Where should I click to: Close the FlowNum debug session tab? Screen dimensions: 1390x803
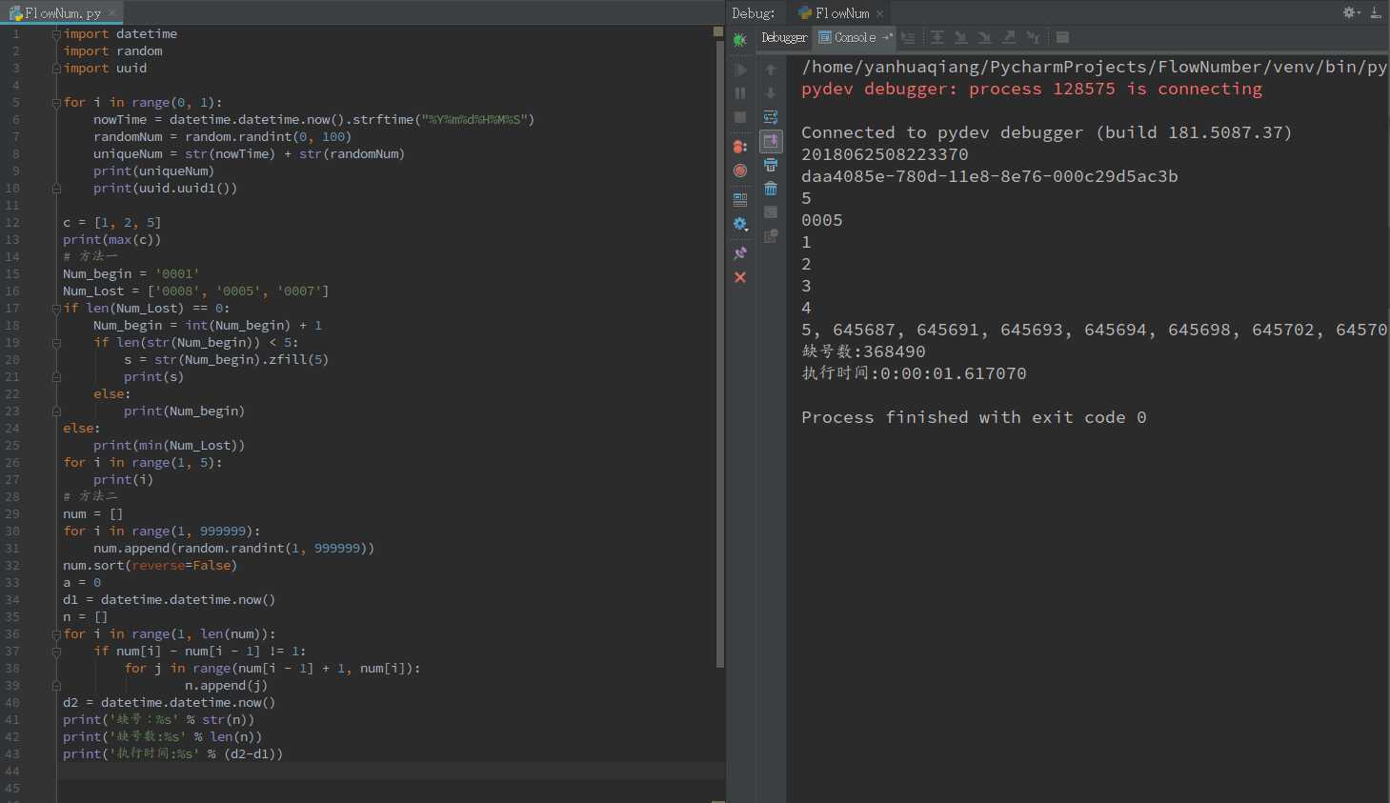(879, 13)
